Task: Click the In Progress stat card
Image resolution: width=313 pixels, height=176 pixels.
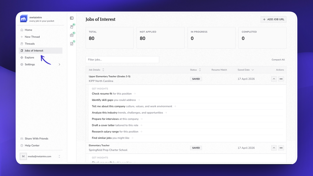Action: point(212,38)
